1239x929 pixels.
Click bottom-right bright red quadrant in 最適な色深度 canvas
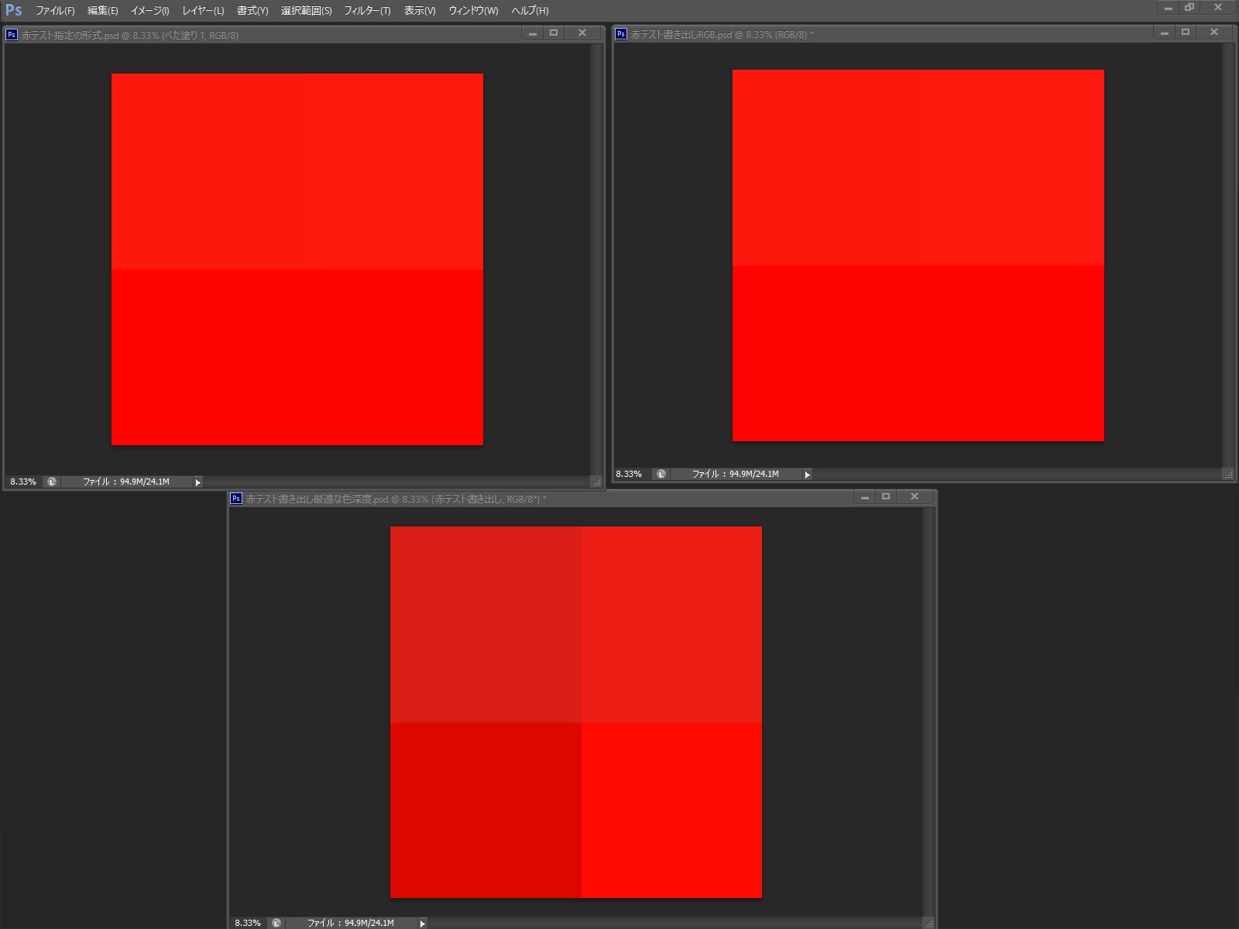[x=671, y=810]
